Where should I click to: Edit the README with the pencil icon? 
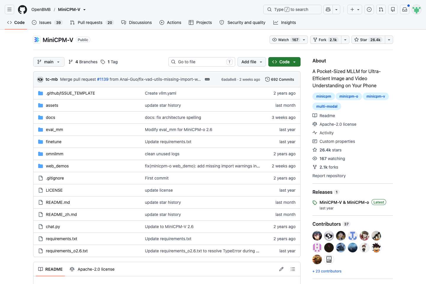click(x=281, y=269)
